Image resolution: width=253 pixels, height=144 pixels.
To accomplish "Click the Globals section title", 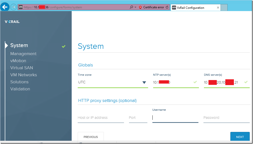I will pos(86,65).
